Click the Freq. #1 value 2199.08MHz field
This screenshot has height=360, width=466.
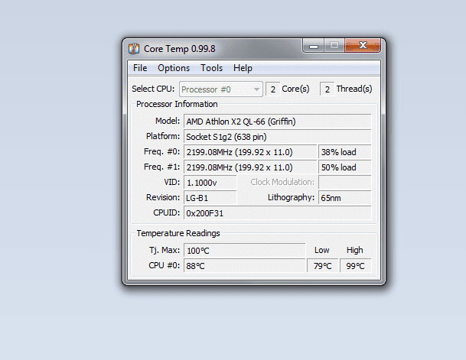pyautogui.click(x=250, y=167)
